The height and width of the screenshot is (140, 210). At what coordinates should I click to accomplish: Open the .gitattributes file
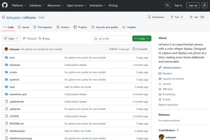point(16,102)
